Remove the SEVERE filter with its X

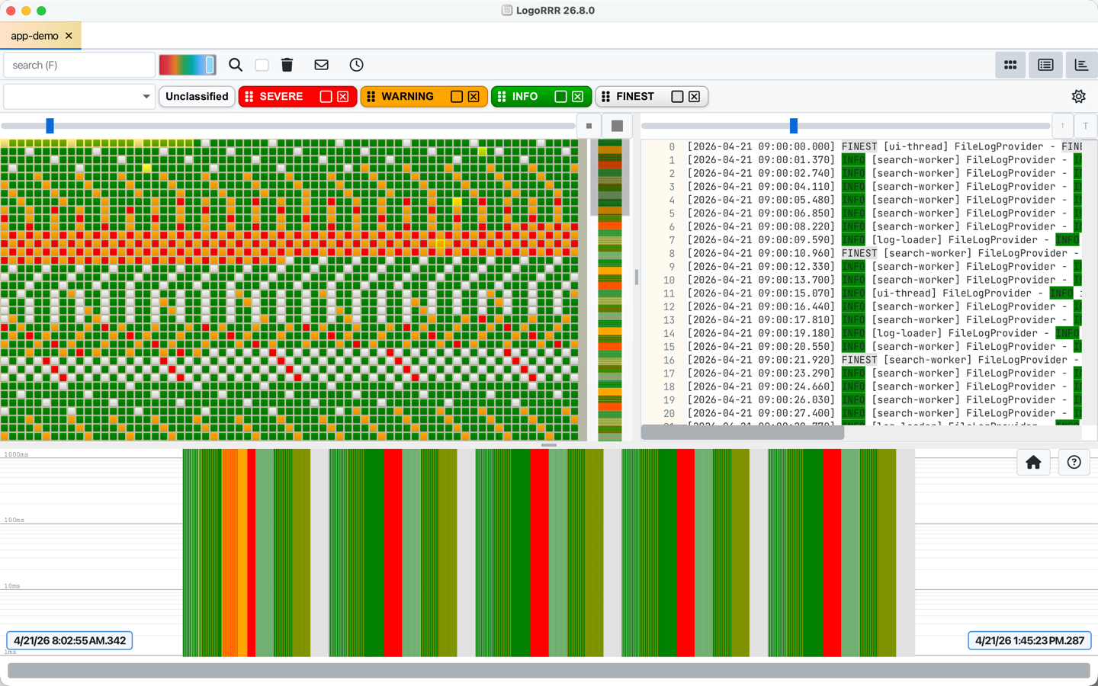(343, 97)
